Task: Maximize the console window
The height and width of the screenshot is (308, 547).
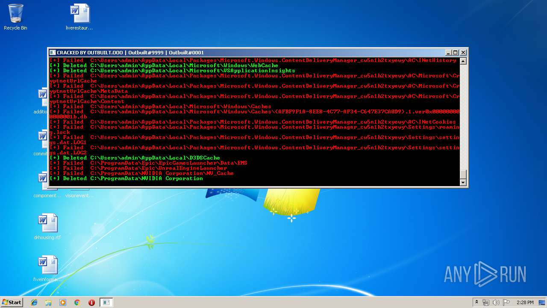Action: (x=456, y=53)
